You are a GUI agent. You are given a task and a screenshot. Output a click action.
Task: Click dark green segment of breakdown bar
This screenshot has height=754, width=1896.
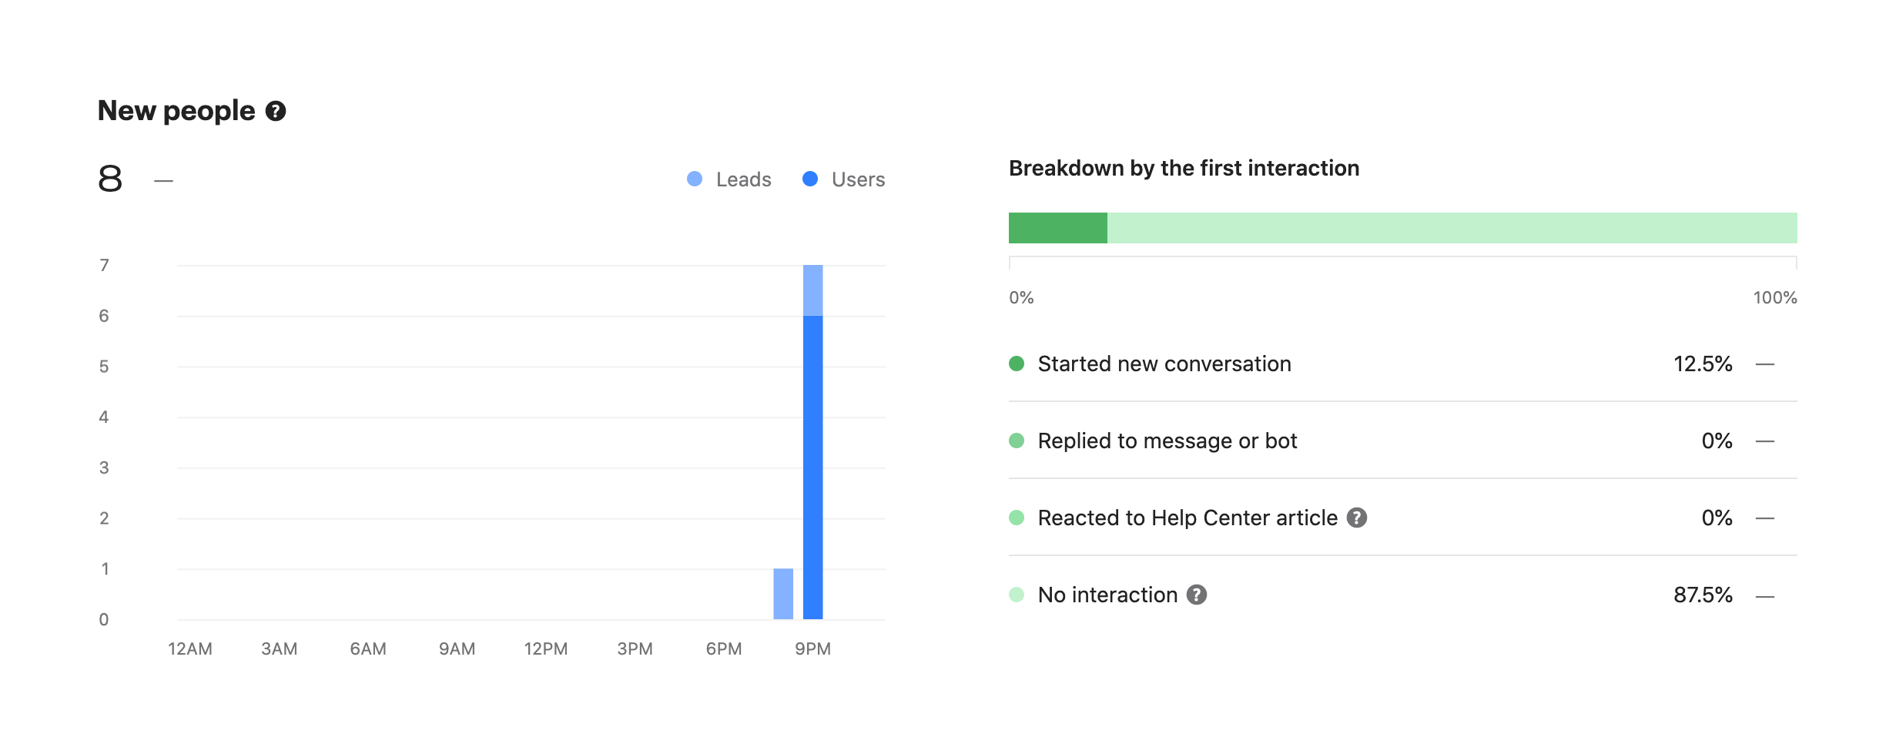coord(1057,228)
